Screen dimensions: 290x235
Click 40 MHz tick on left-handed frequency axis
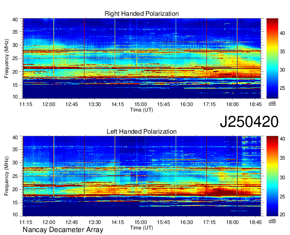(x=15, y=138)
